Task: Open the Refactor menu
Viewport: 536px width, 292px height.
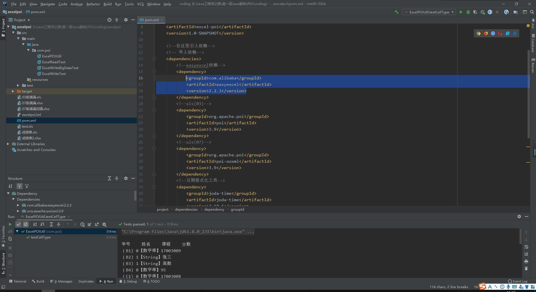Action: 93,4
